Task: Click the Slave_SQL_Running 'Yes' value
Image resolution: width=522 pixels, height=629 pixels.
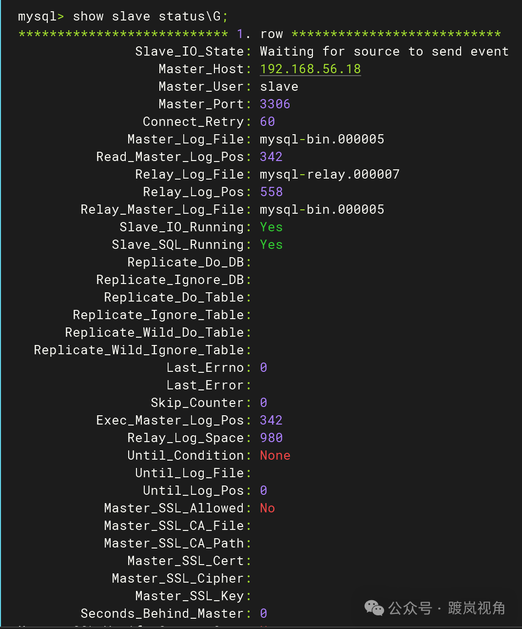Action: pos(271,244)
